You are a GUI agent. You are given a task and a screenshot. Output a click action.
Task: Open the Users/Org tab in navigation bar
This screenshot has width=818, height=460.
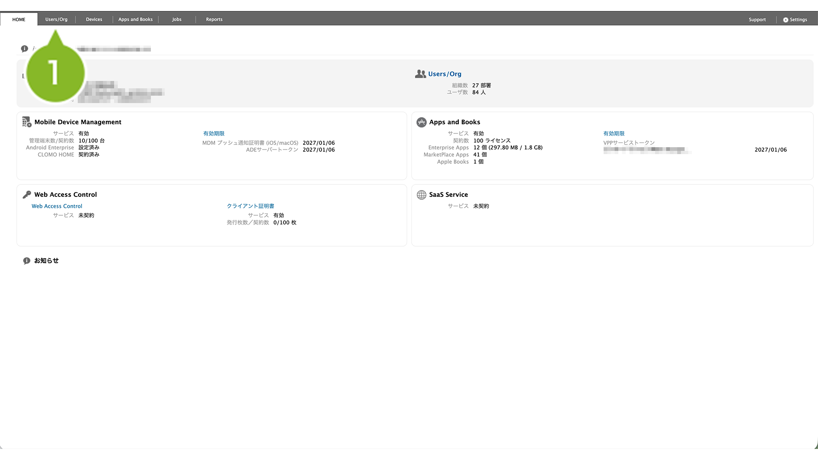pyautogui.click(x=56, y=19)
